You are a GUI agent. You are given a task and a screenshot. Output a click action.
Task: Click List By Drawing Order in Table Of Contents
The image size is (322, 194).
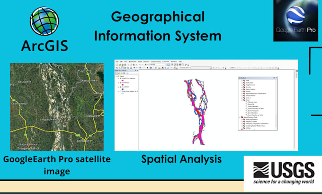pos(116,73)
